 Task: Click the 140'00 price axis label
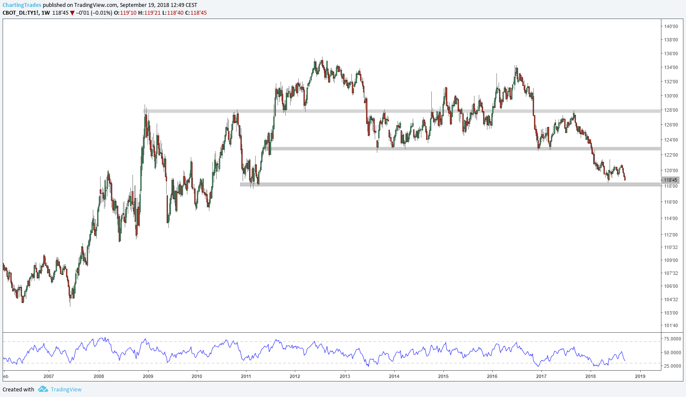671,26
